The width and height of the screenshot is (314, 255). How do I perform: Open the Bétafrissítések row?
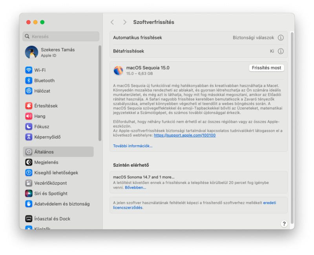pyautogui.click(x=199, y=51)
